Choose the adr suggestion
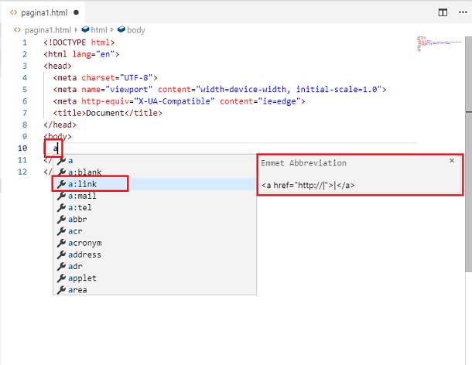472x365 pixels. 155,266
